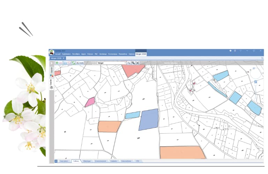The width and height of the screenshot is (268, 174).
Task: Clear search with X icon in toolbar
Action: click(137, 63)
